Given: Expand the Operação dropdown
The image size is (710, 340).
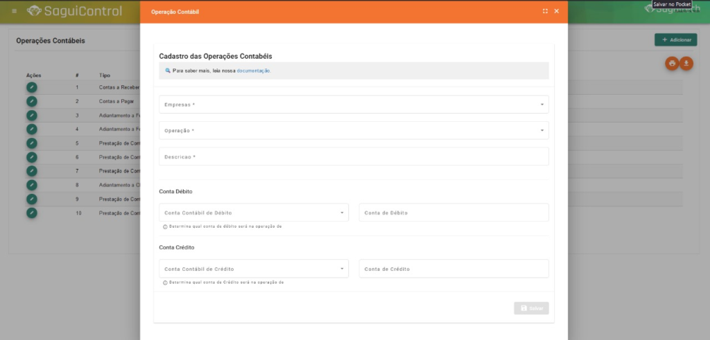Looking at the screenshot, I should [354, 130].
